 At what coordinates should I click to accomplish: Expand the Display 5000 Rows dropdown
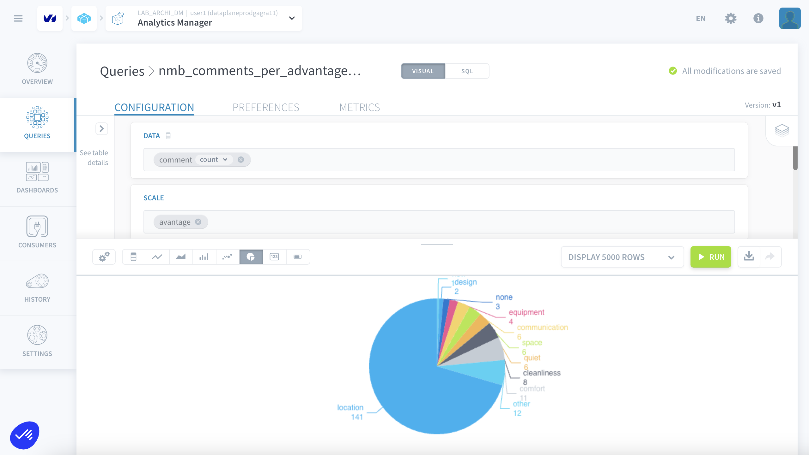coord(622,257)
